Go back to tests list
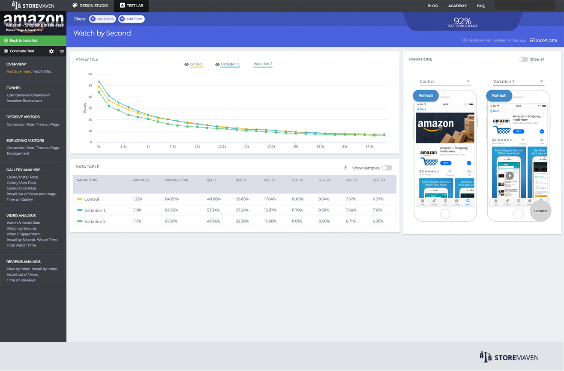 [x=23, y=41]
